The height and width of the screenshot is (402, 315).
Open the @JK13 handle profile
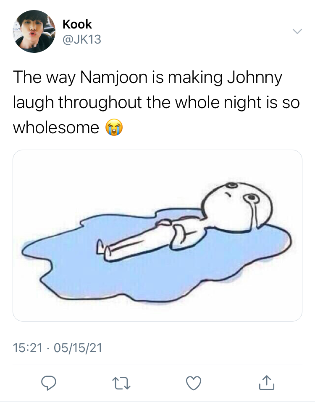coord(82,39)
